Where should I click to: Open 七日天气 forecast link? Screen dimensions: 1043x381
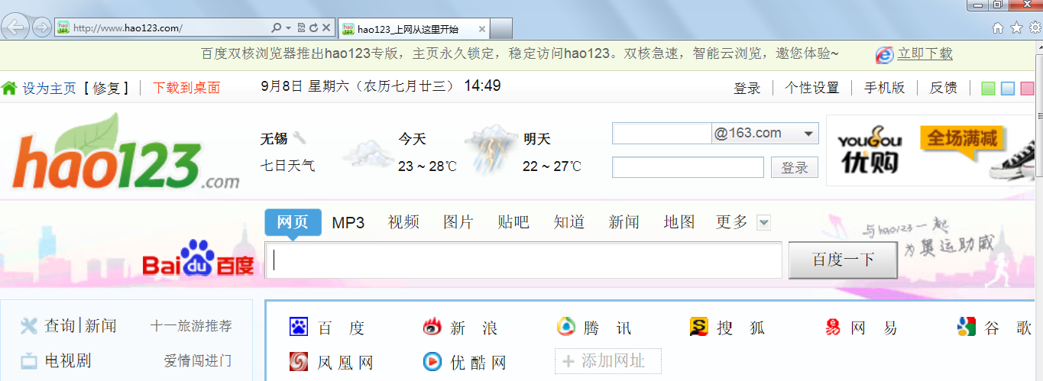[x=287, y=166]
